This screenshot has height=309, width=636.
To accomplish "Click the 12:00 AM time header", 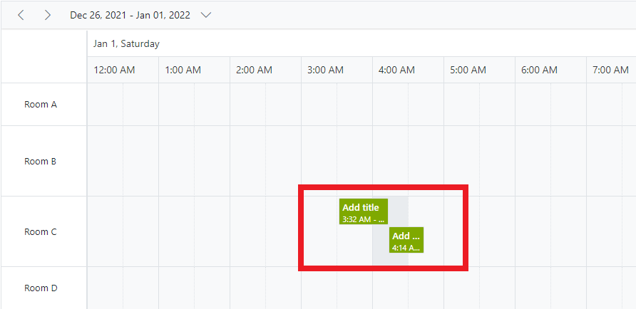I will point(115,70).
